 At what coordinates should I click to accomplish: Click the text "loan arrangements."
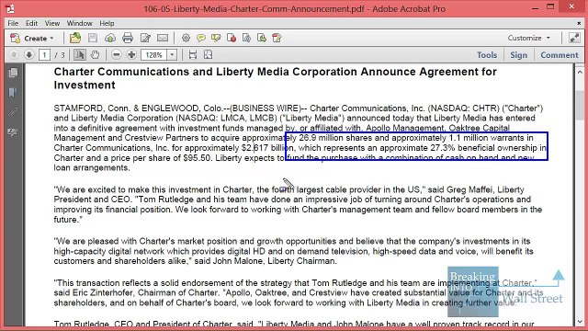(92, 167)
